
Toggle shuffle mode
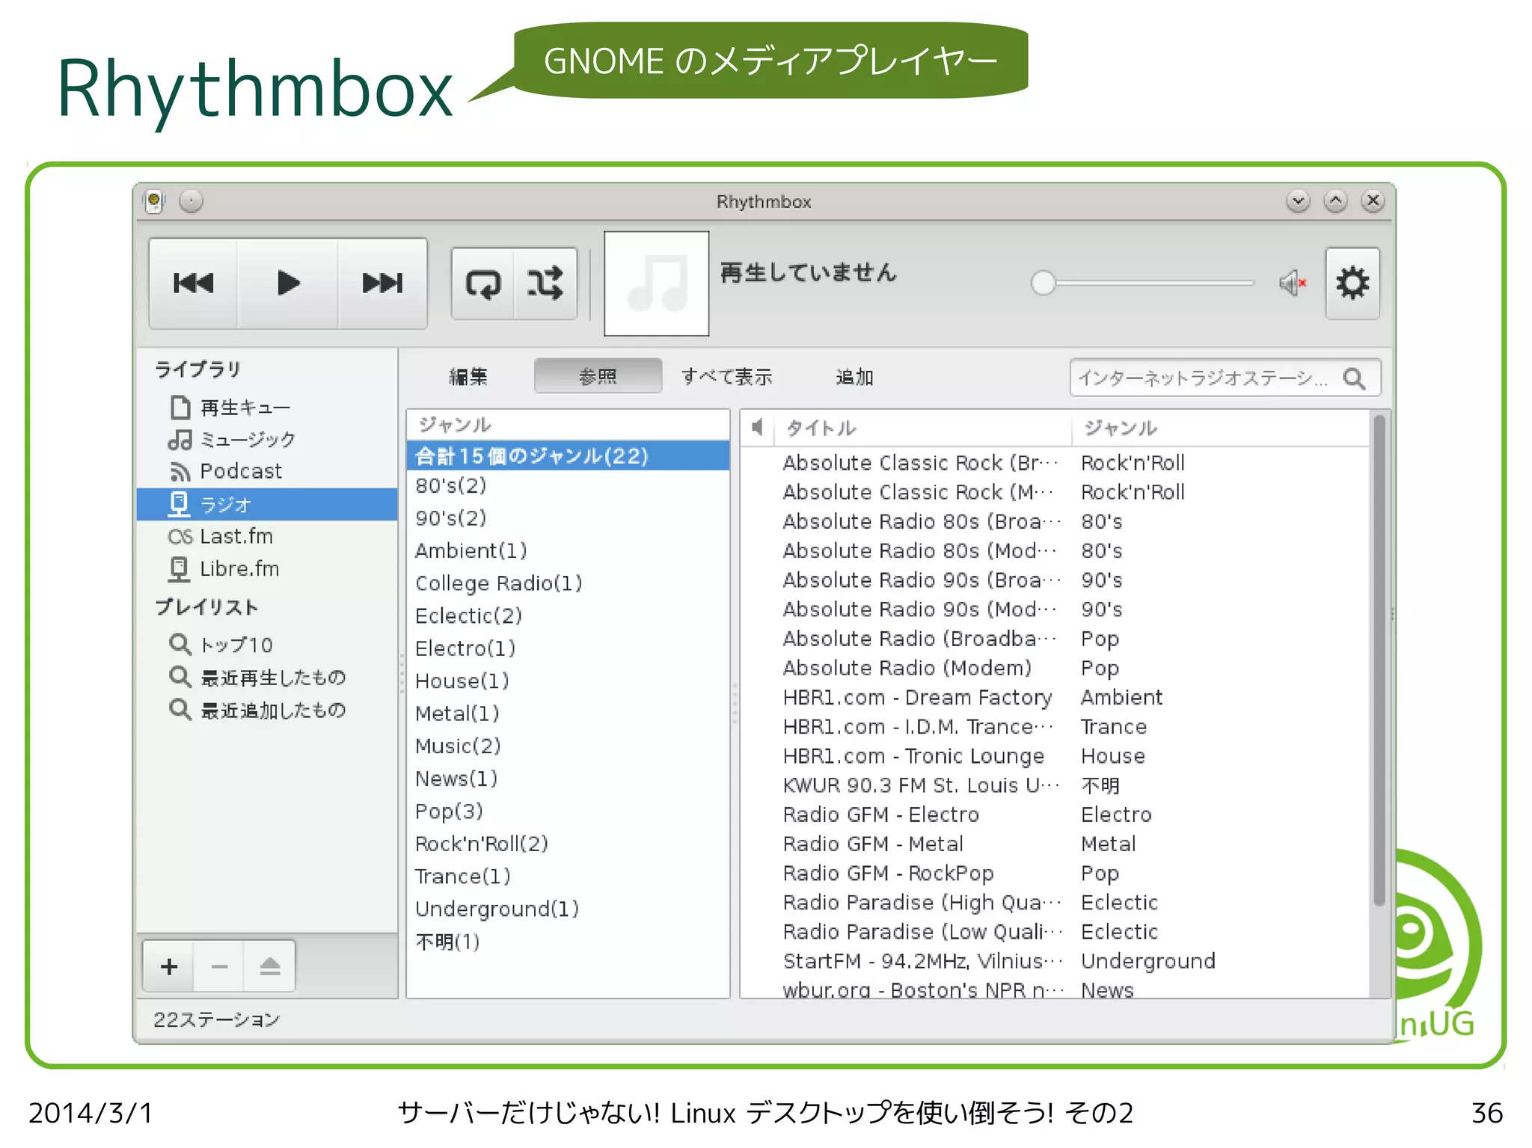pos(545,284)
